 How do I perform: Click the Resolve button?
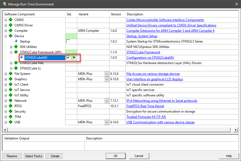(12, 156)
